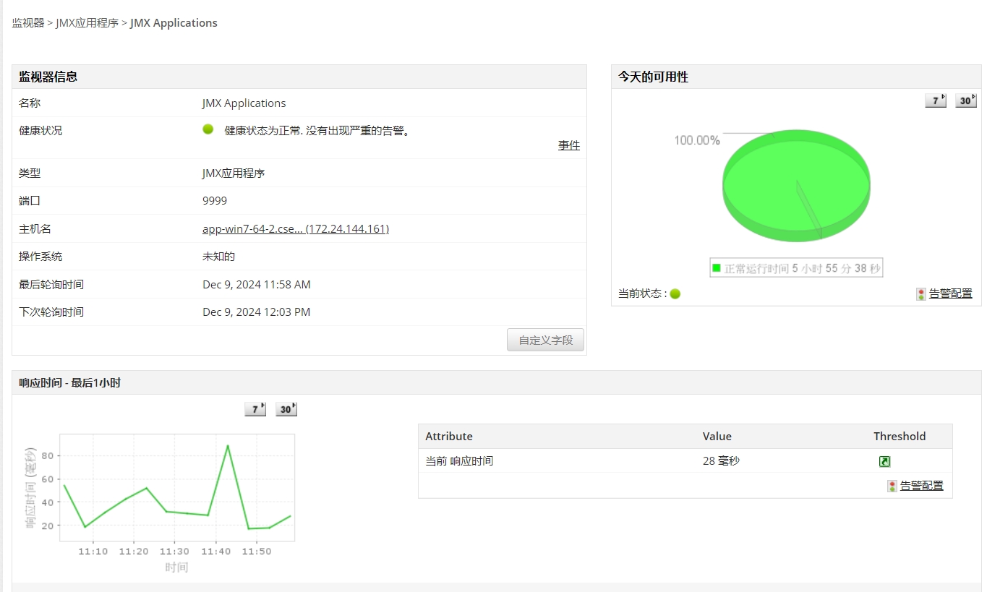Open 30-day availability report icon
987x592 pixels.
966,100
